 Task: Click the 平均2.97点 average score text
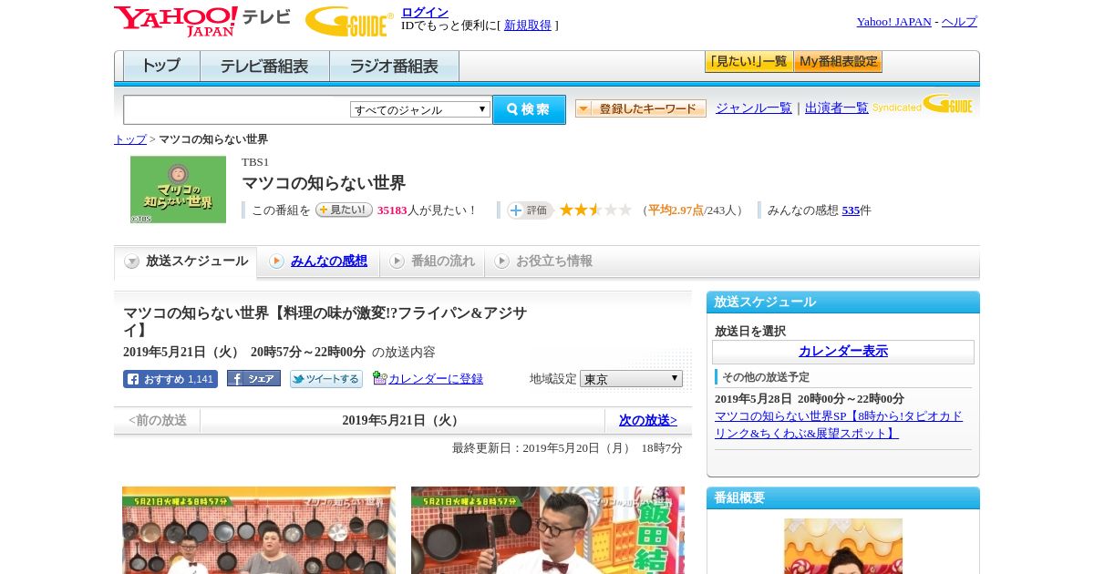pos(676,210)
